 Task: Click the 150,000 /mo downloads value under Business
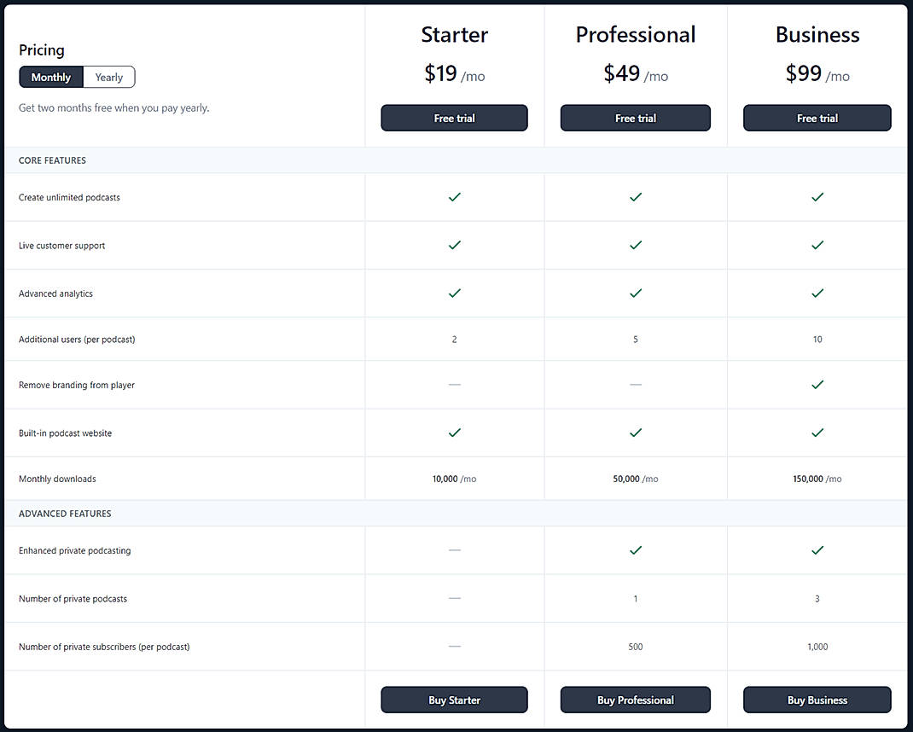(x=817, y=479)
